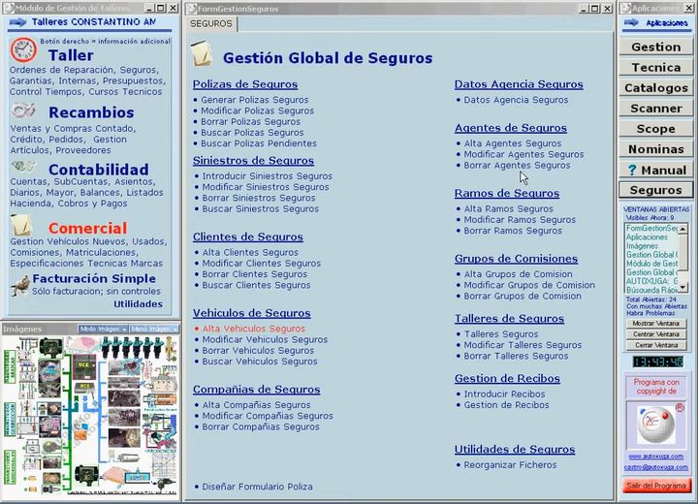Click Datos Agencia Seguros item
The width and height of the screenshot is (698, 504).
pos(516,100)
